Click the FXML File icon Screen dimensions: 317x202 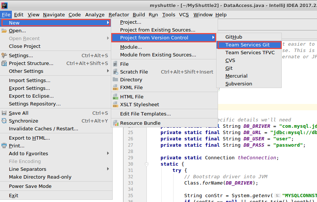coord(115,87)
